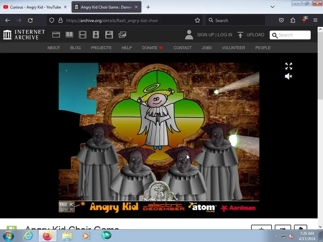
Task: Click the atom films logo
Action: 203,207
